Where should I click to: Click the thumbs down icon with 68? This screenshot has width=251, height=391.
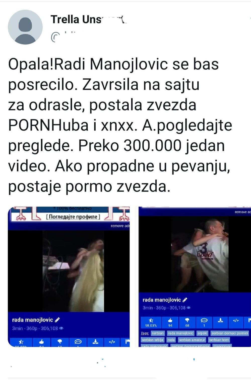pyautogui.click(x=187, y=322)
